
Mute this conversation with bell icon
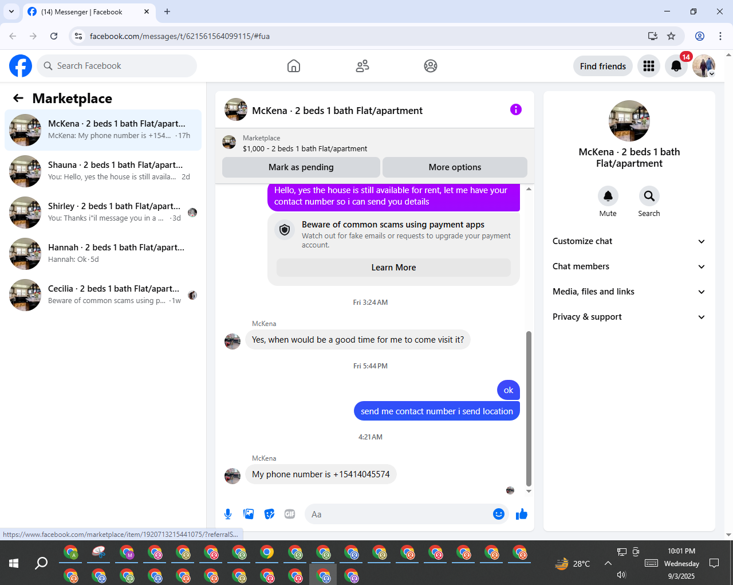pyautogui.click(x=608, y=196)
